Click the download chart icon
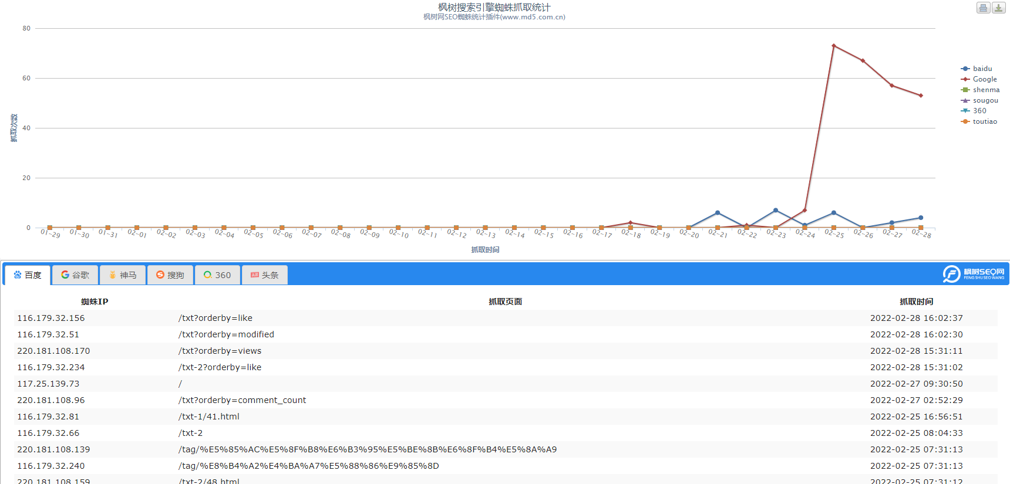 (x=998, y=8)
